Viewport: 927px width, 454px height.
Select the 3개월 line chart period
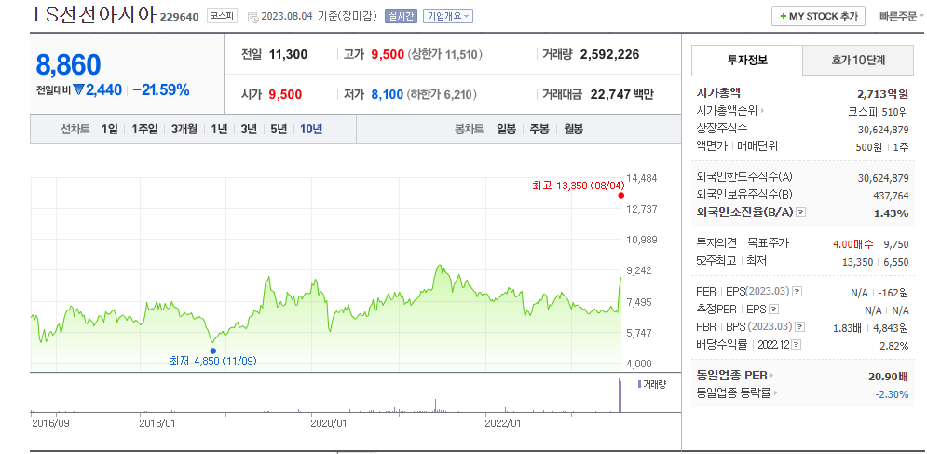pyautogui.click(x=184, y=129)
